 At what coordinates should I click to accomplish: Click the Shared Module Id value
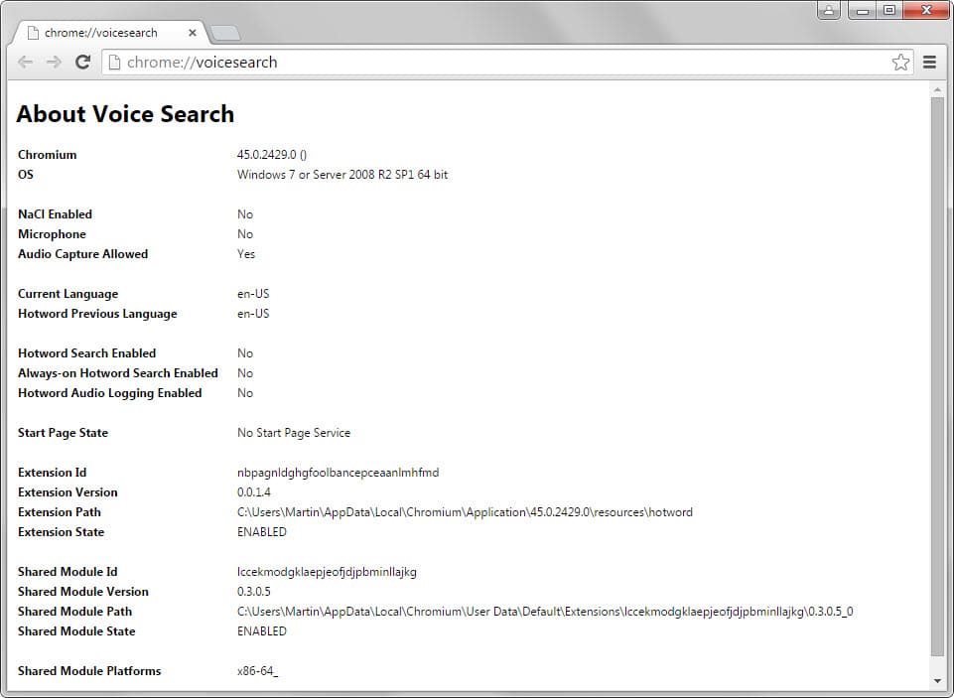pos(327,572)
